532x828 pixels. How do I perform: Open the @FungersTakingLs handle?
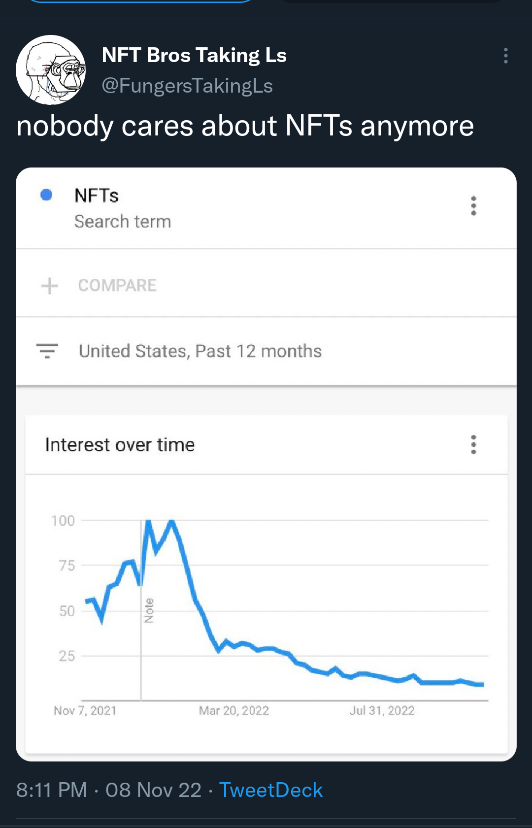[187, 86]
